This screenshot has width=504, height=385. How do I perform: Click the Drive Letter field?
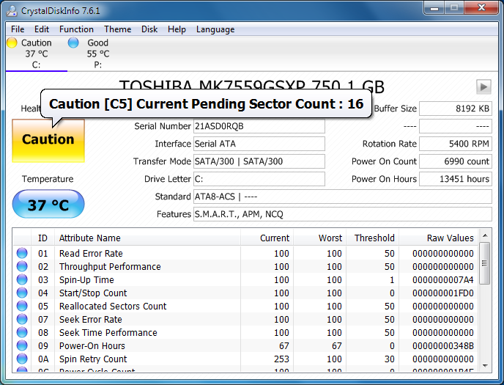pos(259,179)
